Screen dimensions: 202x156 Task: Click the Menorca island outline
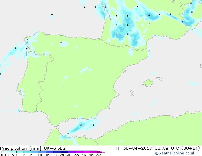coord(159,79)
